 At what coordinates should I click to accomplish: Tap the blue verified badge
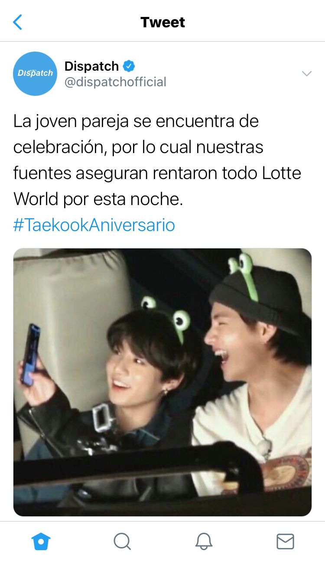pyautogui.click(x=129, y=66)
